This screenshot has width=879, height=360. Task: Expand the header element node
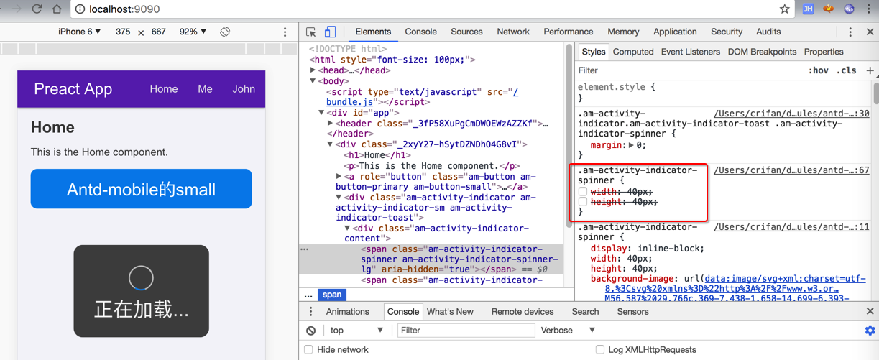[331, 124]
